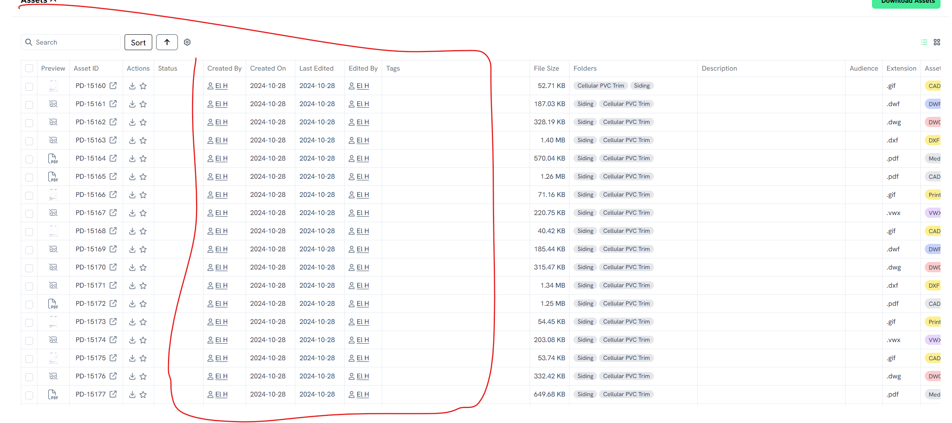Screen dimensions: 952x423
Task: Open creator El H link for PD-15161
Action: [221, 104]
